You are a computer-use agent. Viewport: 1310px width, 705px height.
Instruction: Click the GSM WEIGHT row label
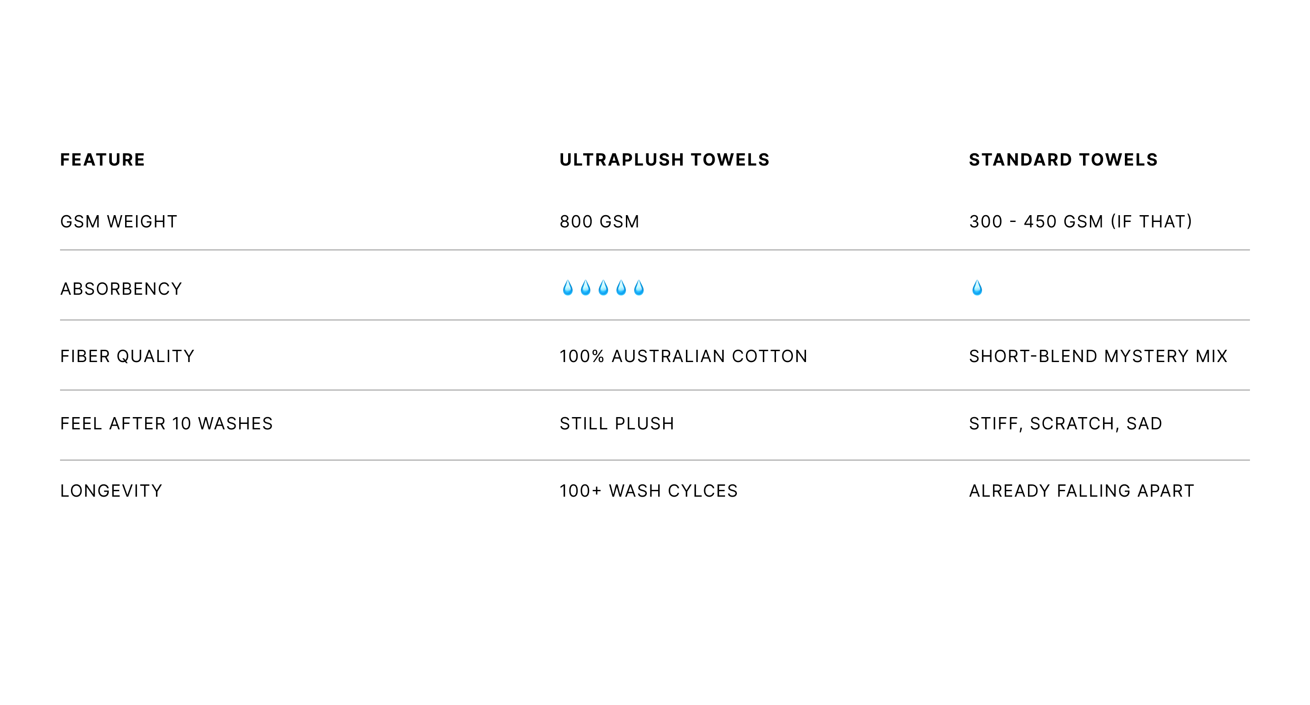(x=119, y=222)
